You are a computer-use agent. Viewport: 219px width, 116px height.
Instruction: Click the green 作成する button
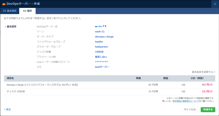pos(208,110)
